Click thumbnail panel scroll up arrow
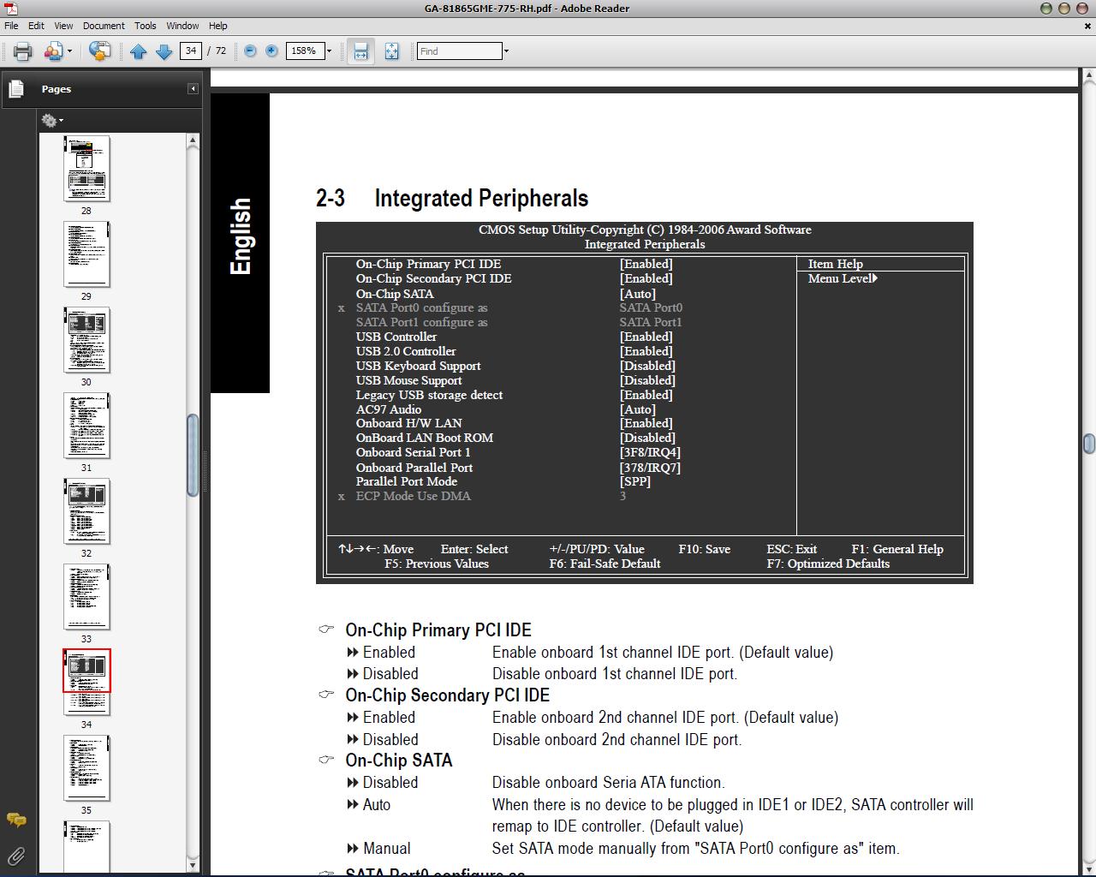This screenshot has height=877, width=1096. (193, 140)
